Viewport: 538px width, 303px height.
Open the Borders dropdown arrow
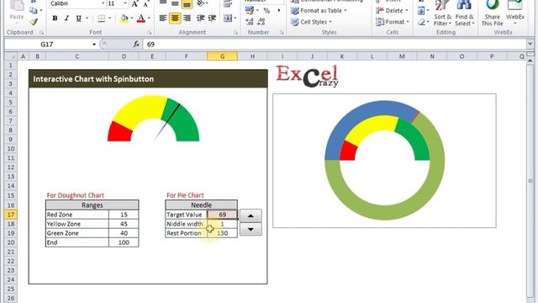point(110,19)
